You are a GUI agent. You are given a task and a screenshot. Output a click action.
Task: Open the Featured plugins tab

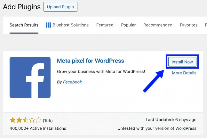pos(105,25)
